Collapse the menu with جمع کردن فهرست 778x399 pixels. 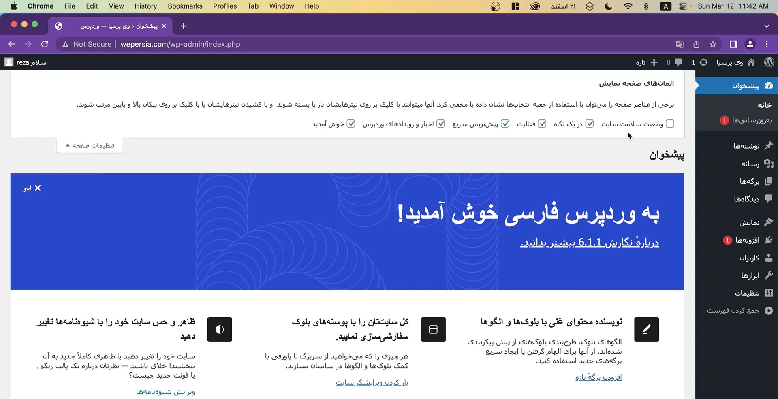pos(740,311)
